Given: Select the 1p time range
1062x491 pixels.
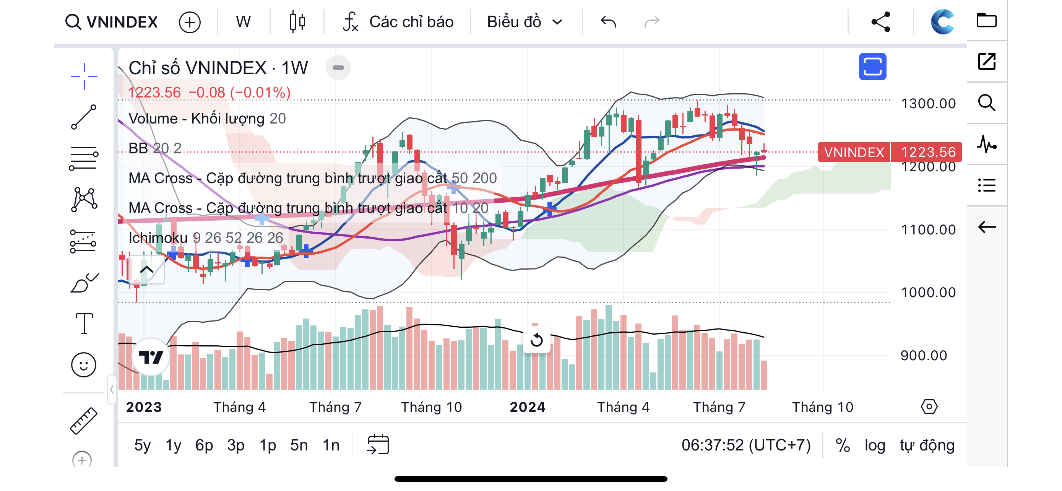Looking at the screenshot, I should tap(268, 445).
